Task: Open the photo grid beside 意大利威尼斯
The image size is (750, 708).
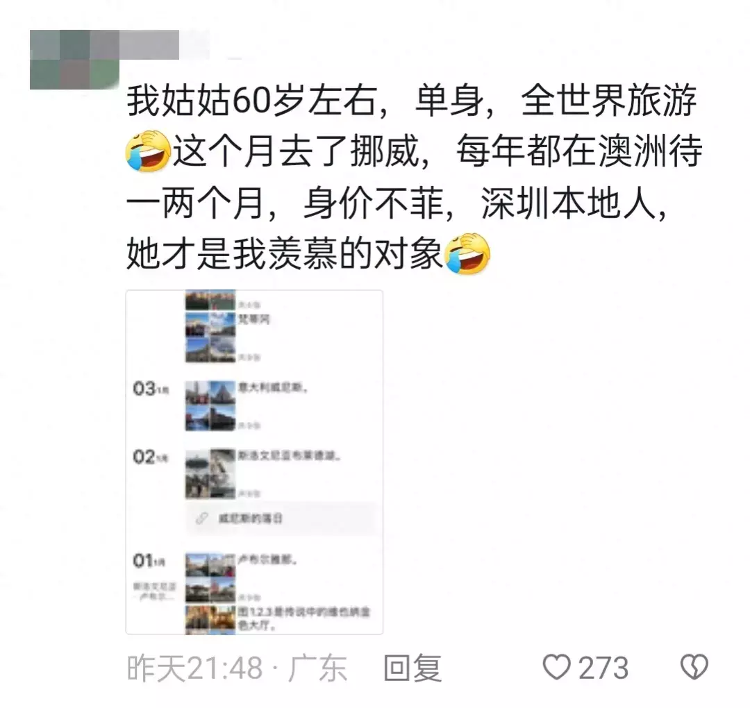Action: click(210, 406)
